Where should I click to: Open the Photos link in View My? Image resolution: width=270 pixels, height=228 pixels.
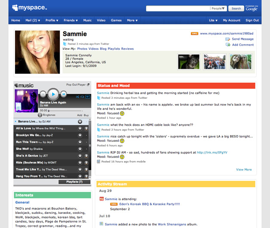click(82, 49)
